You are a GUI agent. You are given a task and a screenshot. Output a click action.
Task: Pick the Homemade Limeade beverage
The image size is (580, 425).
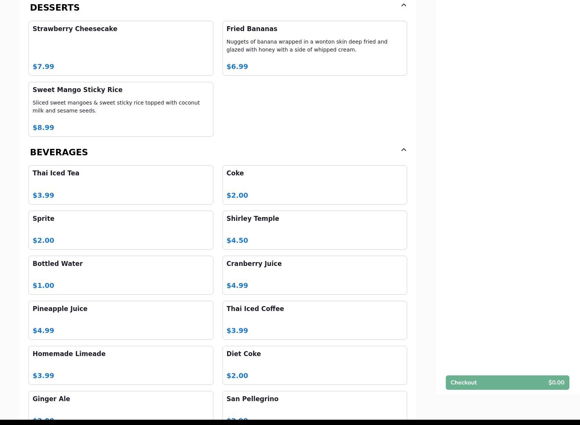tap(121, 366)
